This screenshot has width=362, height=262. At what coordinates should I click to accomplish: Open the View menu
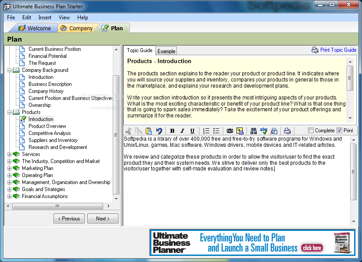64,18
